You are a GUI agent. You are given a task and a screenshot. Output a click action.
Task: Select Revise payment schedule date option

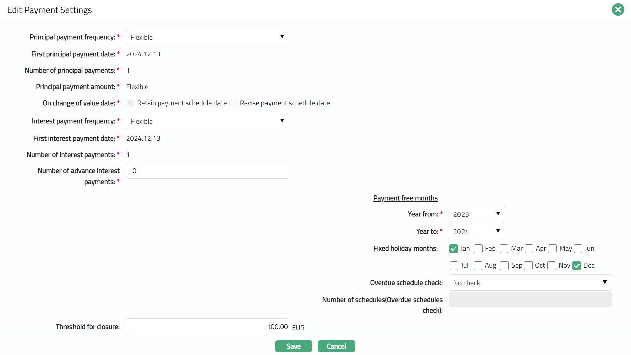pos(233,103)
